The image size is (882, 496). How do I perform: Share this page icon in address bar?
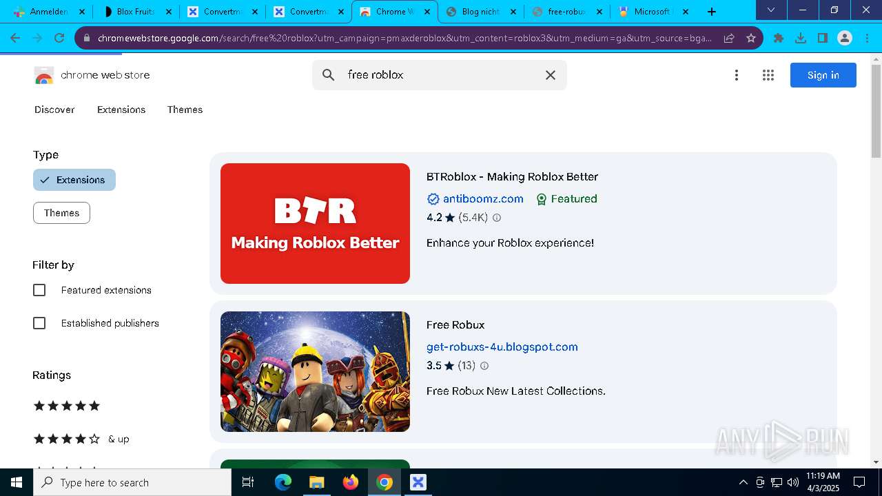[729, 38]
